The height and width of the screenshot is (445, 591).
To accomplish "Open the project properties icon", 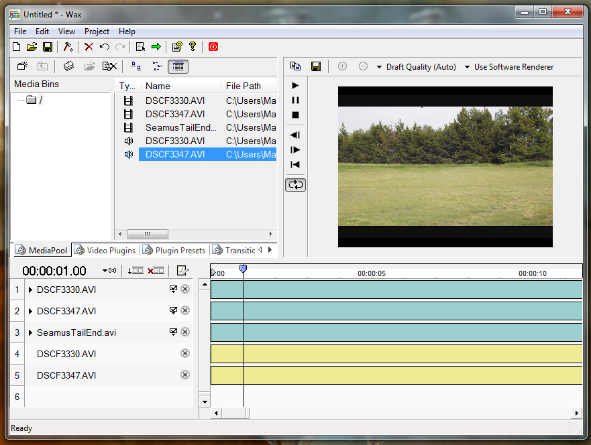I will point(140,47).
